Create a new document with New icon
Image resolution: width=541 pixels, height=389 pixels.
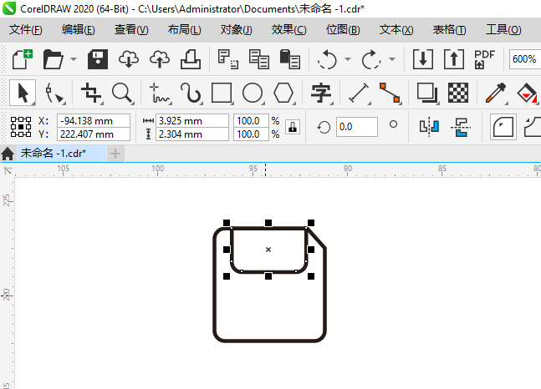pyautogui.click(x=23, y=59)
